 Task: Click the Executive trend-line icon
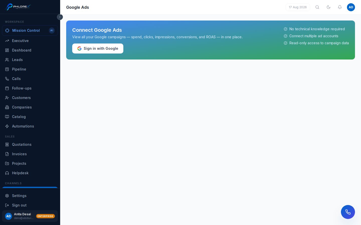[x=7, y=41]
